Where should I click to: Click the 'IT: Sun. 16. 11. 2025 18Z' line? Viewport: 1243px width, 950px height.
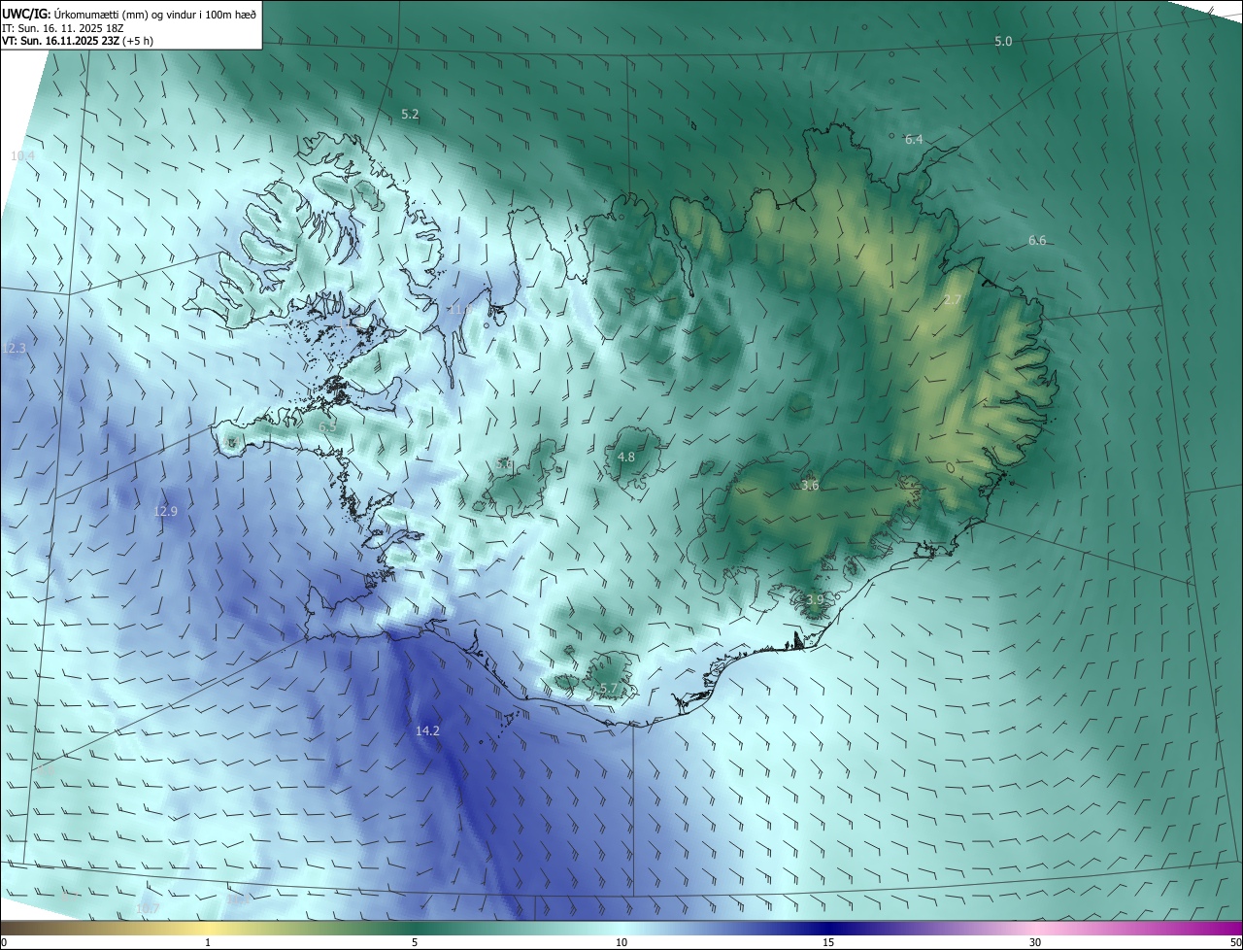point(64,28)
